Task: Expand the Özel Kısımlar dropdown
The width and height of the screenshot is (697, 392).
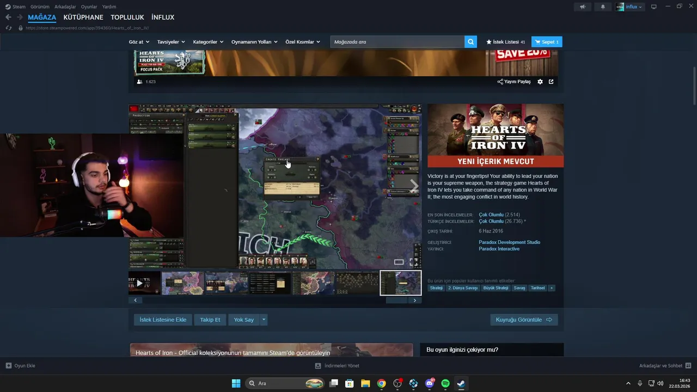Action: 303,42
